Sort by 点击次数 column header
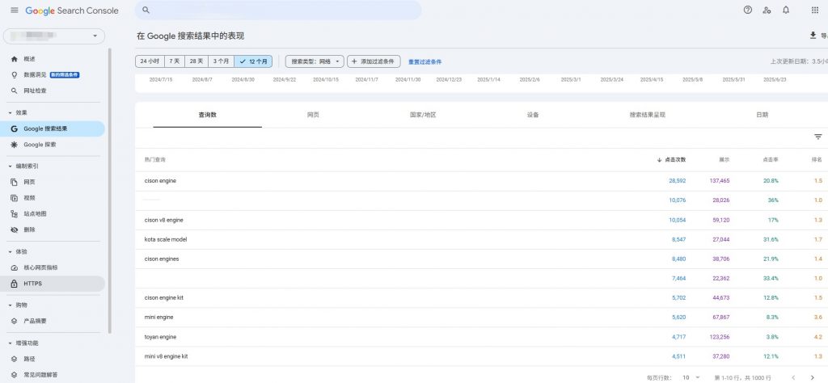 tap(671, 159)
